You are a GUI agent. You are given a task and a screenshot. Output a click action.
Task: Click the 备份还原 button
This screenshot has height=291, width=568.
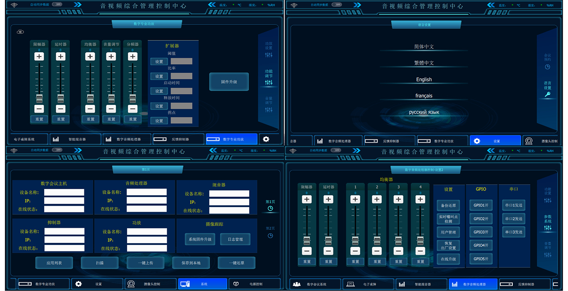pos(448,205)
